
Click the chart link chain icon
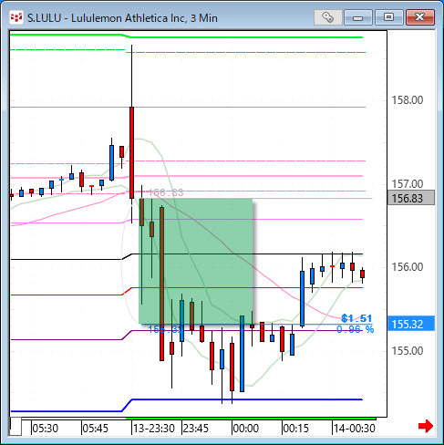coord(328,17)
